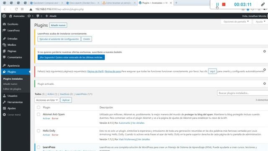
Task: Open Automattic author link
Action: 124,123
